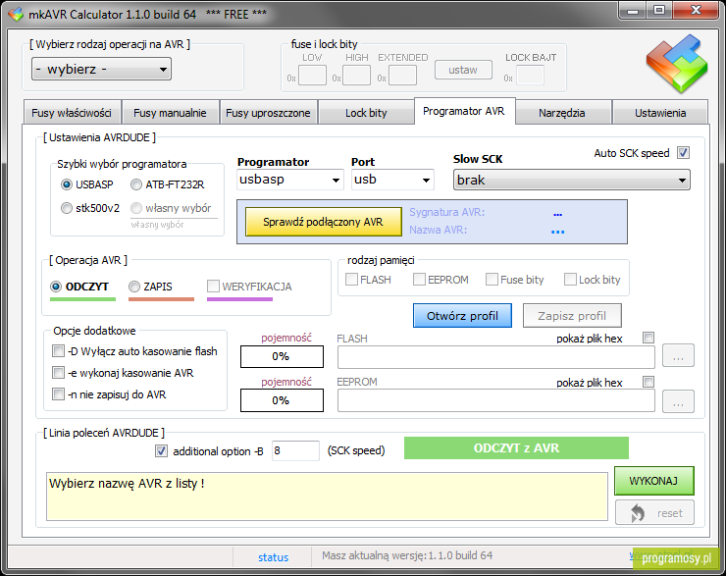Click the HIGH fuse byte field
Viewport: 726px width, 576px height.
356,75
